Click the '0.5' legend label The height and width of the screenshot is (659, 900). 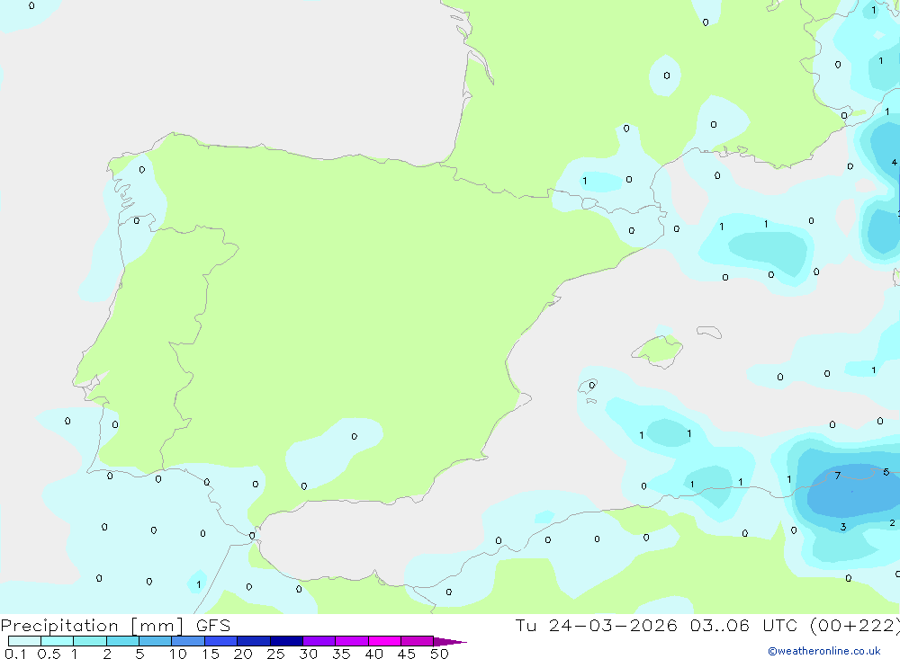click(49, 654)
